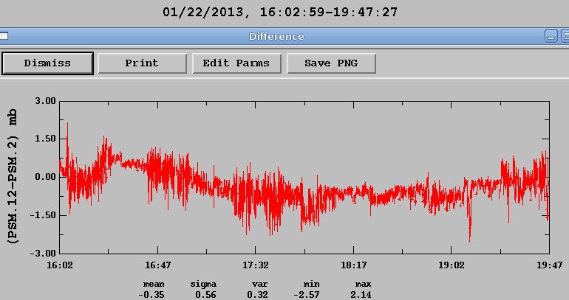Screen dimensions: 569x300
Task: Click y-axis tick value -3.00
Action: point(43,254)
